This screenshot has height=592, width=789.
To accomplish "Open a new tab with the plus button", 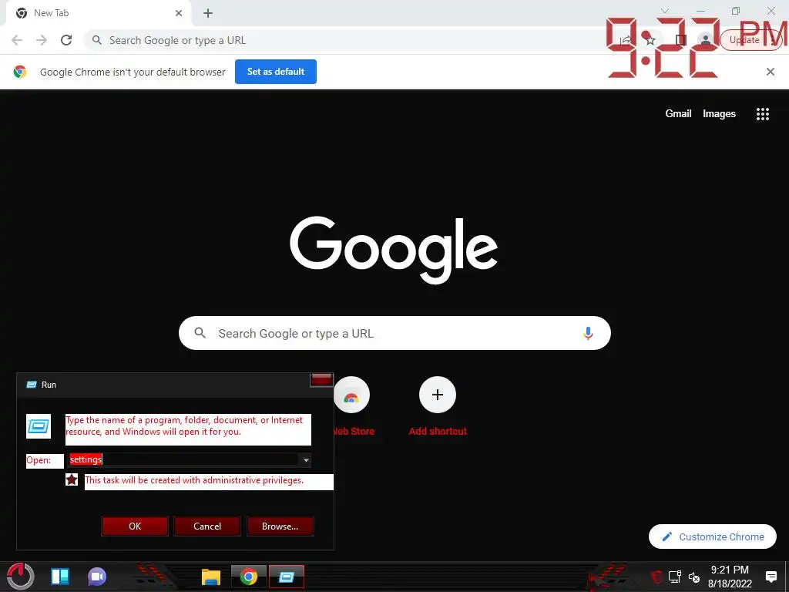I will click(x=208, y=14).
